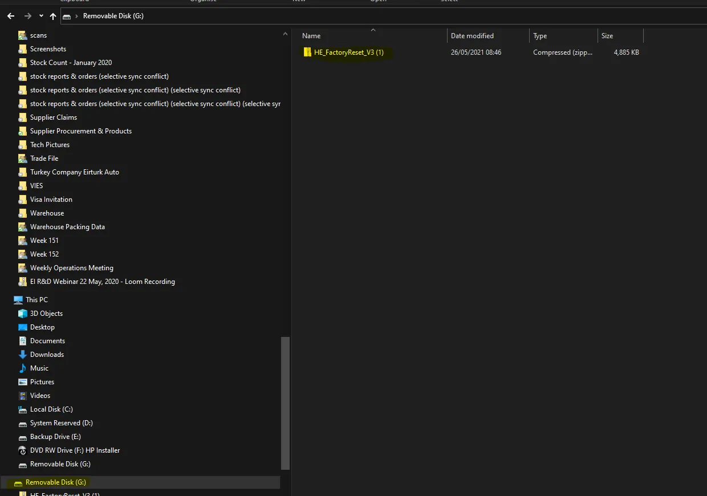Open the scans folder
707x496 pixels.
click(x=38, y=35)
